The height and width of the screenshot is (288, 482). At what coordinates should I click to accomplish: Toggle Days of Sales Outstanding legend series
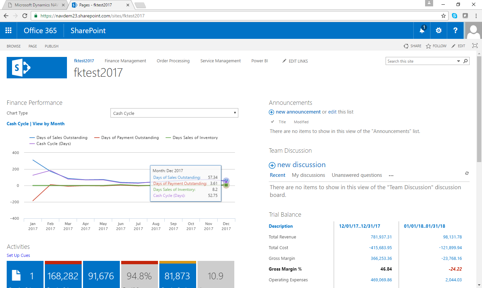[x=59, y=138]
